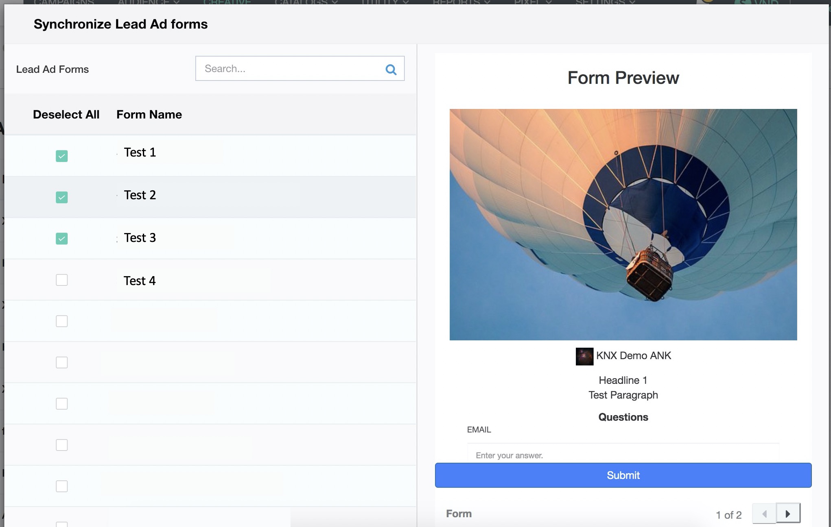Image resolution: width=831 pixels, height=527 pixels.
Task: Deselect the Test 3 form checkbox
Action: tap(62, 238)
